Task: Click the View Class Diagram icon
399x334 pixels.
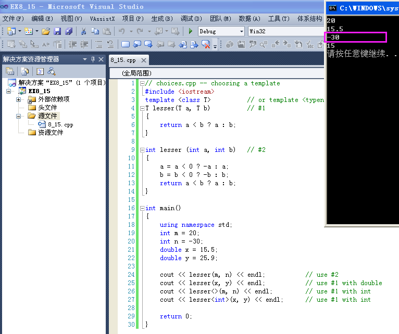Action: point(52,71)
